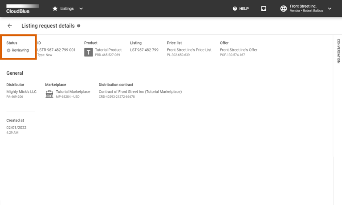Viewport: 342px width, 205px height.
Task: Open Front Street Inc's Price List
Action: 189,50
